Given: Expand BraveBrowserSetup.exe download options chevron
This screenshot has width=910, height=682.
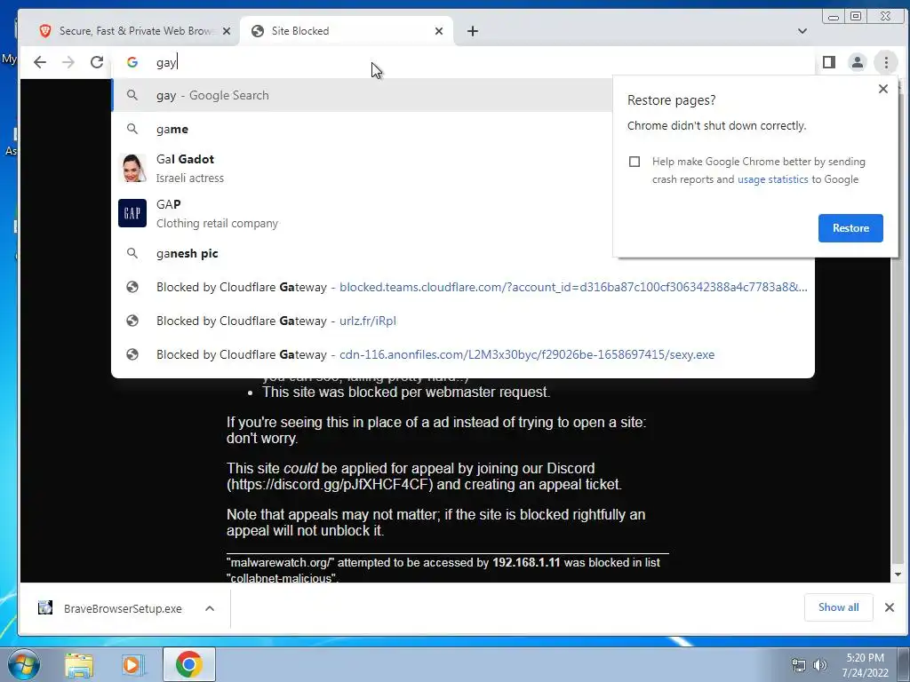Looking at the screenshot, I should click(x=210, y=608).
